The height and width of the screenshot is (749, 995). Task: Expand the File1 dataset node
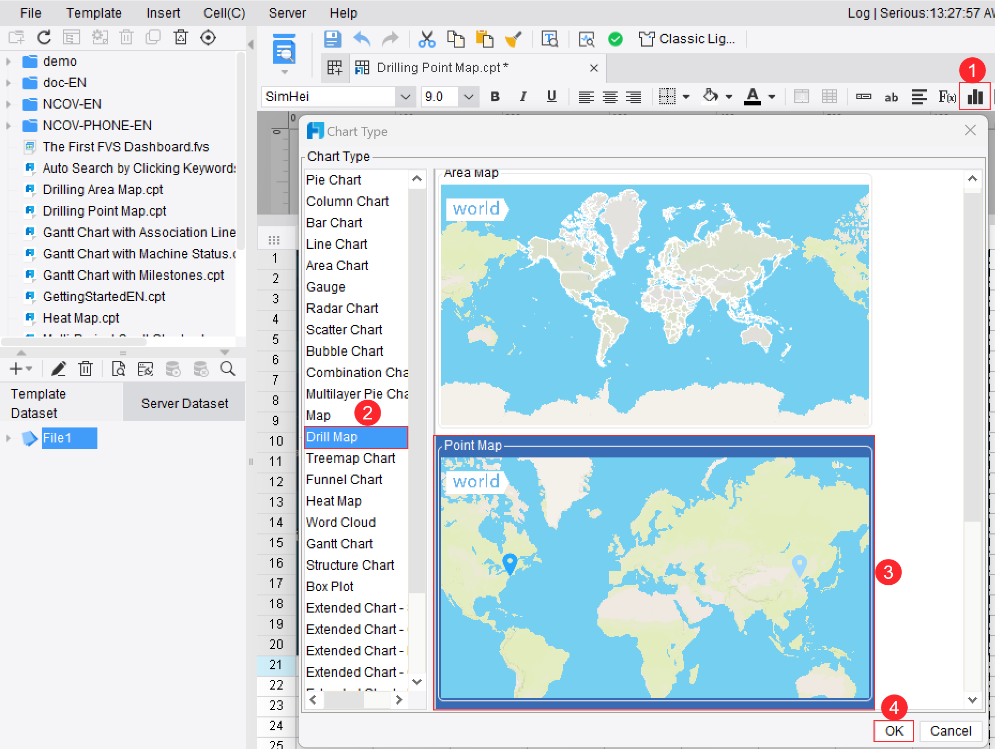pos(8,438)
